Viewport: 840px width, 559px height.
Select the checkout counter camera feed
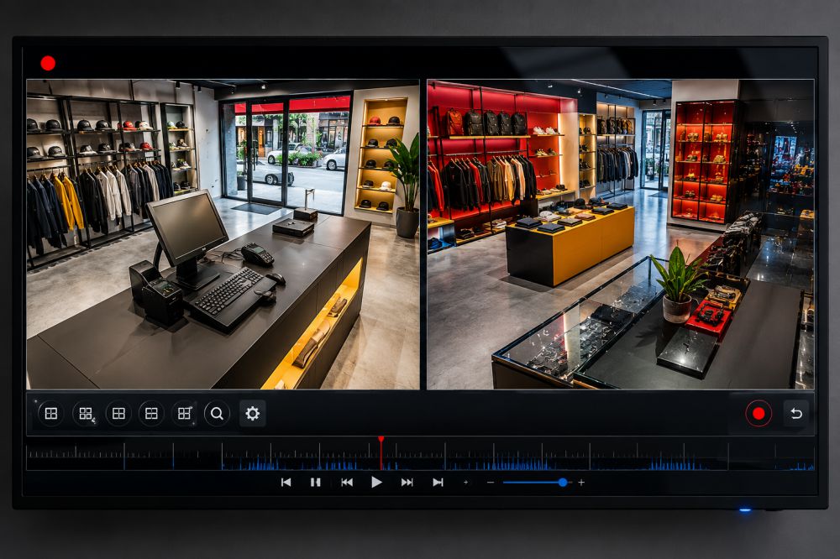click(x=223, y=234)
